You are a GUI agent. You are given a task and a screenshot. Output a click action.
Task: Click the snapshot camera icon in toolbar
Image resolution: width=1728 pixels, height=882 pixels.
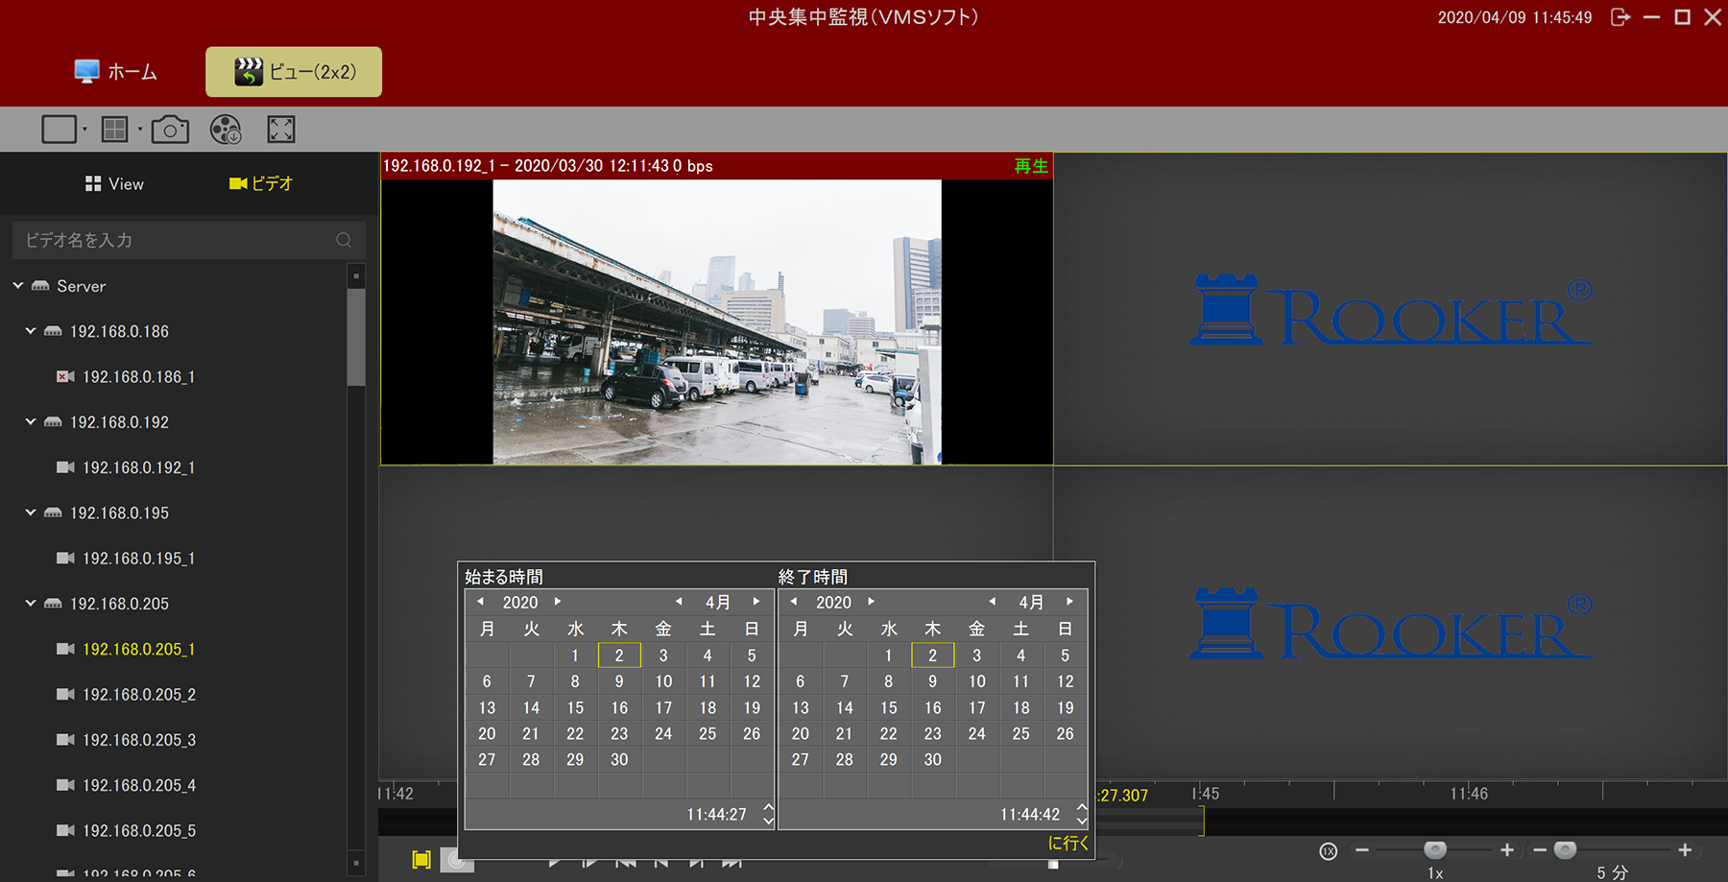pos(170,130)
